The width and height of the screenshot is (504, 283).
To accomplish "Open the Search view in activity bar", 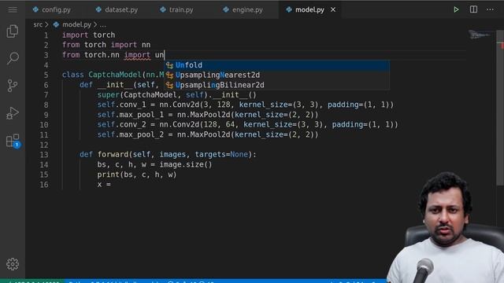I will tap(13, 58).
